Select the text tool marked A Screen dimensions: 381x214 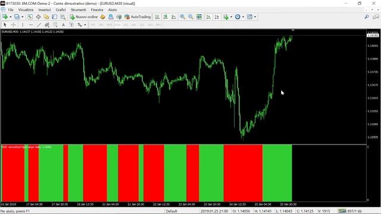pyautogui.click(x=63, y=25)
